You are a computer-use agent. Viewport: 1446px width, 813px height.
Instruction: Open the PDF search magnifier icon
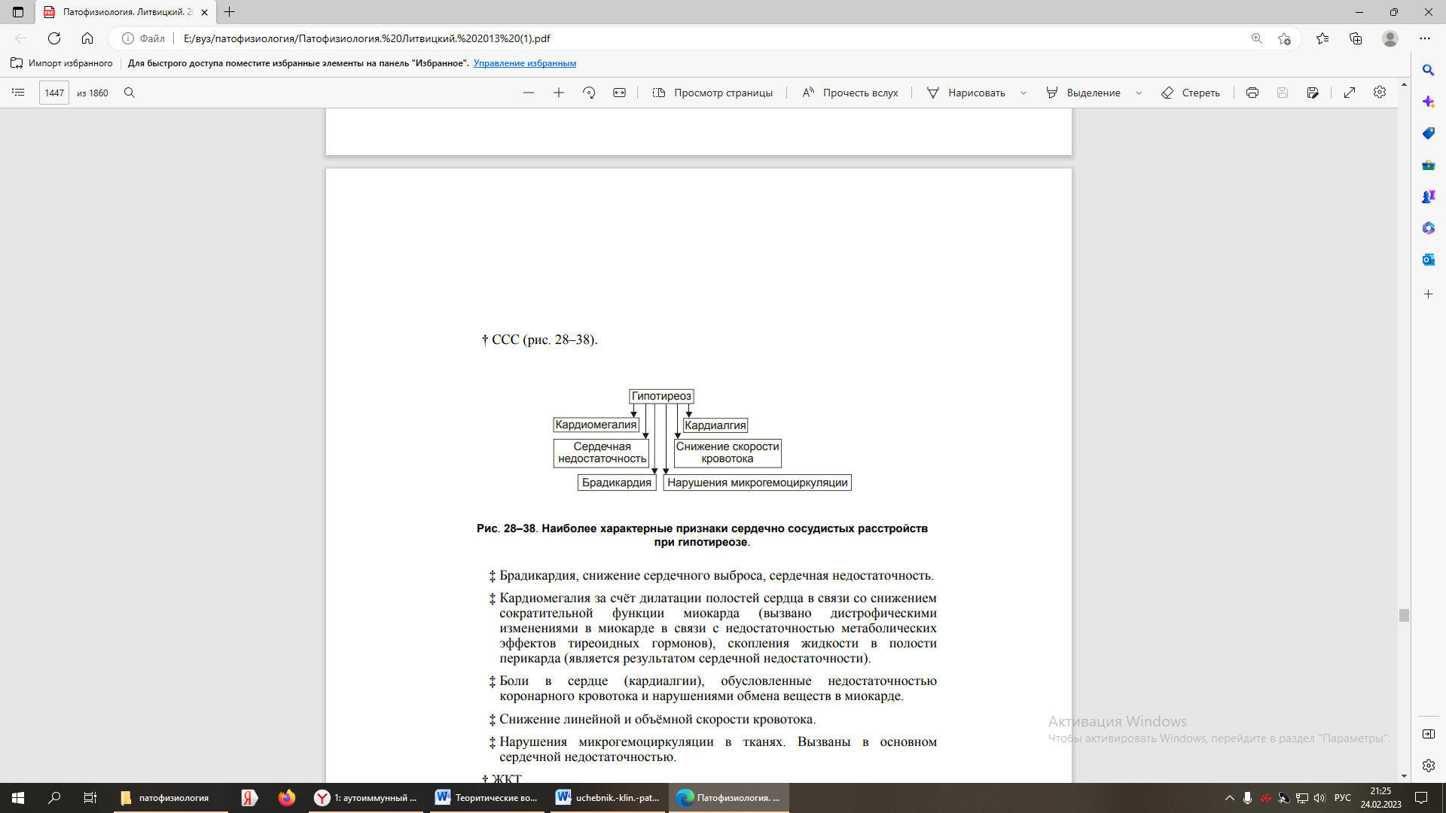click(130, 93)
